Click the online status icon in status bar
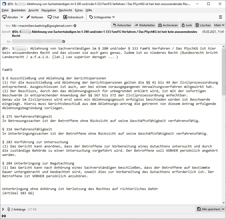 [4, 216]
